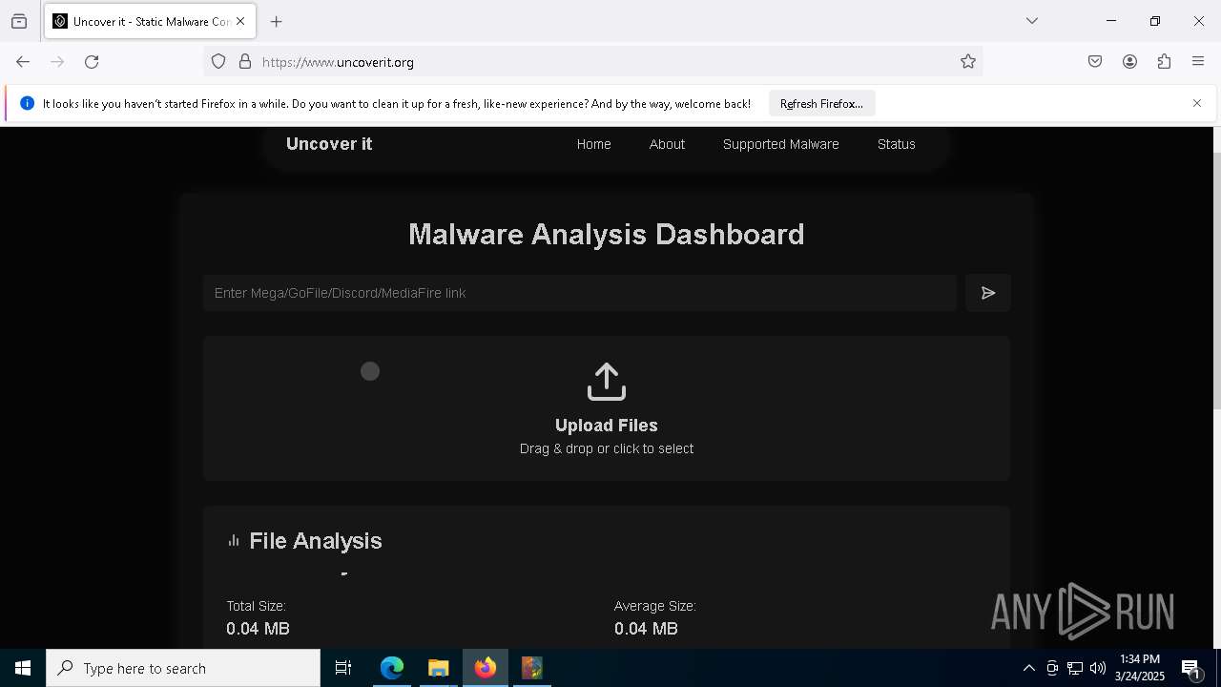Focus the Mega/GoFile/Discord/MediaFire link field
This screenshot has width=1221, height=687.
point(580,293)
